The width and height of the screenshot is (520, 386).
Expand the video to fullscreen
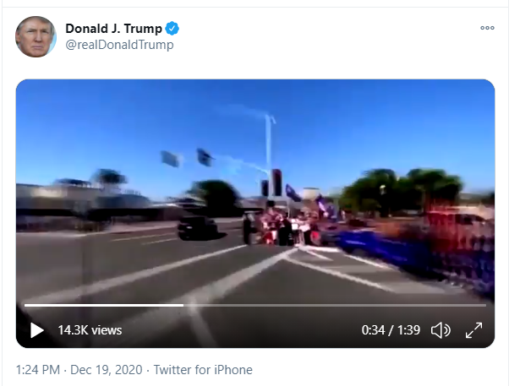(x=473, y=330)
